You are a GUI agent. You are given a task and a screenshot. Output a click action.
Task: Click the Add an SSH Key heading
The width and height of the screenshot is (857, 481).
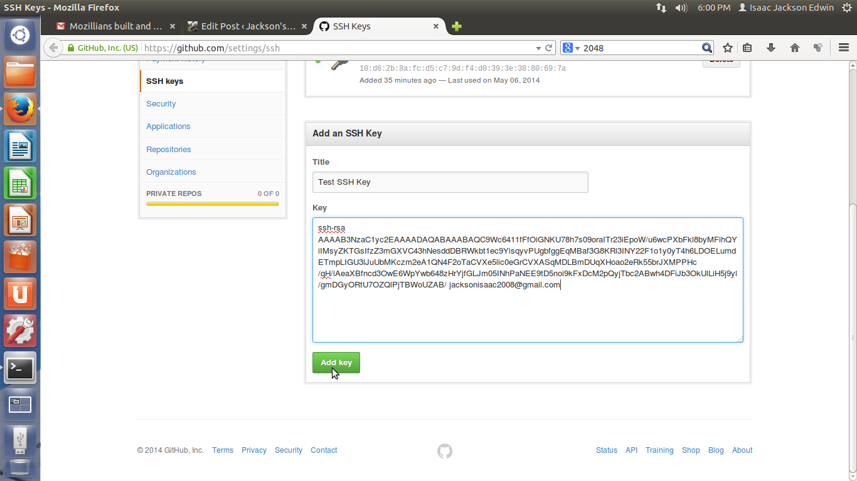348,133
